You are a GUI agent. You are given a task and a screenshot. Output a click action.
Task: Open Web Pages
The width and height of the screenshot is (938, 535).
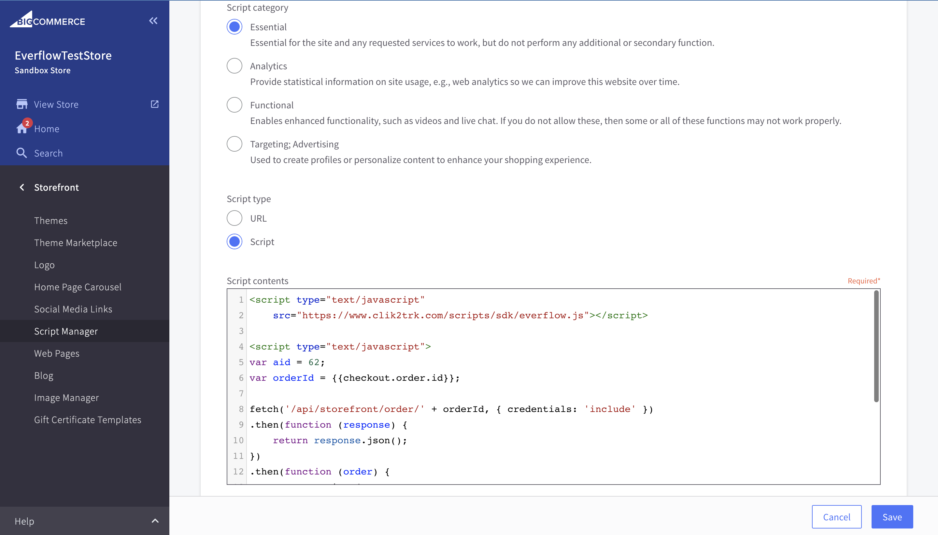(x=57, y=353)
